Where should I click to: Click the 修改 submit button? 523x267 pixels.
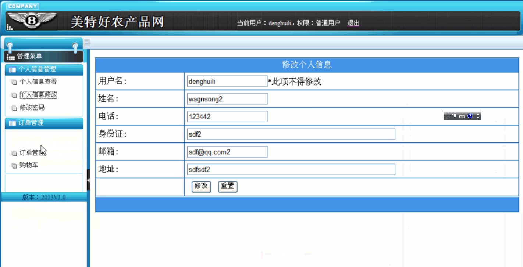(201, 187)
